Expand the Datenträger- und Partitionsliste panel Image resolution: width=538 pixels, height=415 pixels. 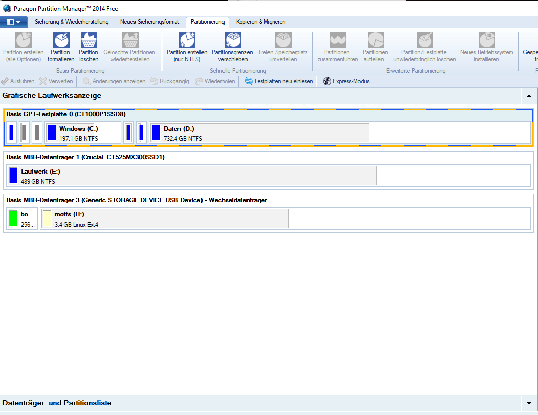[x=529, y=403]
